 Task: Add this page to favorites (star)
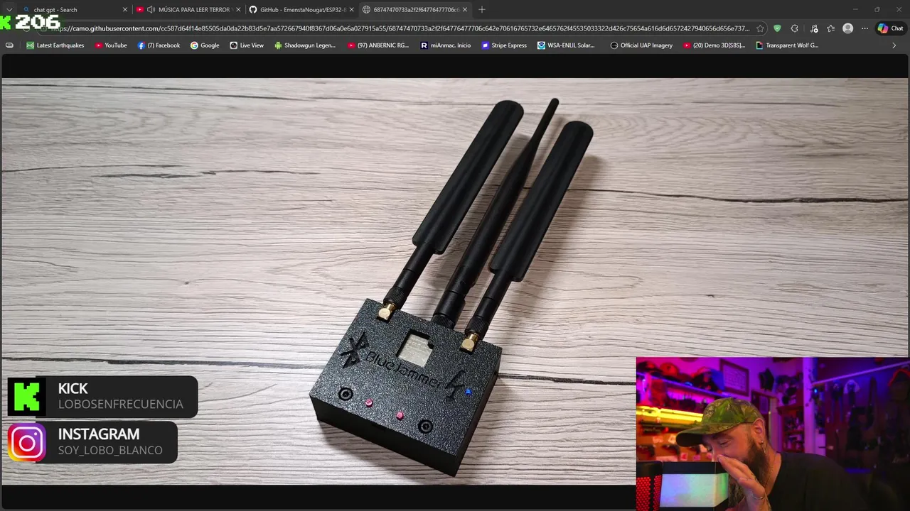tap(760, 28)
